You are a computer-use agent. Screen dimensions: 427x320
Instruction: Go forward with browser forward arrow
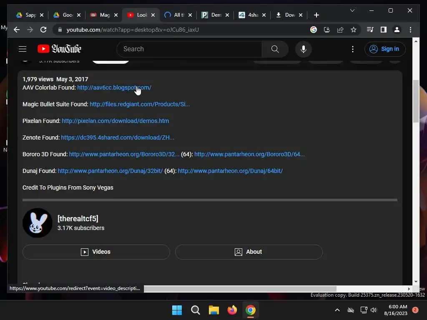pos(30,30)
